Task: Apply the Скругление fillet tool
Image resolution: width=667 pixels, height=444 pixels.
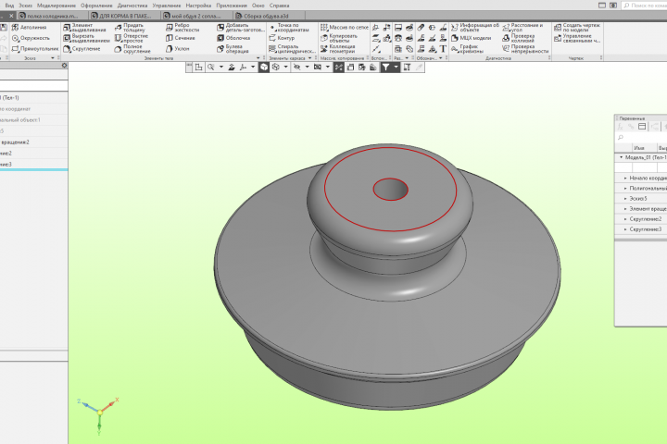Action: (x=82, y=49)
